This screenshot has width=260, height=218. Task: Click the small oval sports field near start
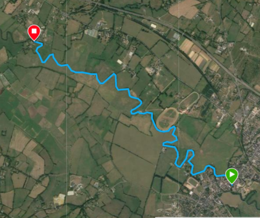[x=192, y=183]
